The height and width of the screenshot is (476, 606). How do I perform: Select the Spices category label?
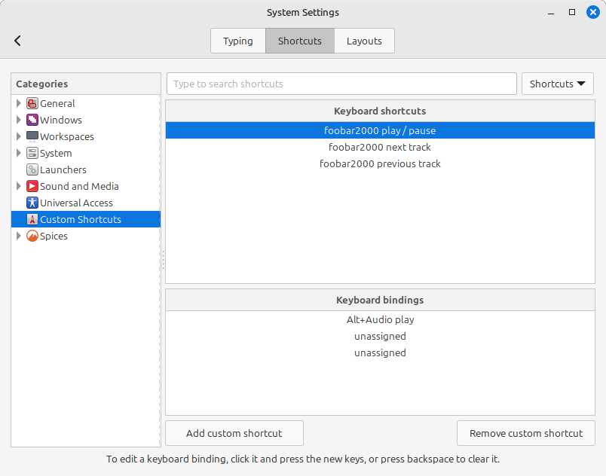[54, 236]
